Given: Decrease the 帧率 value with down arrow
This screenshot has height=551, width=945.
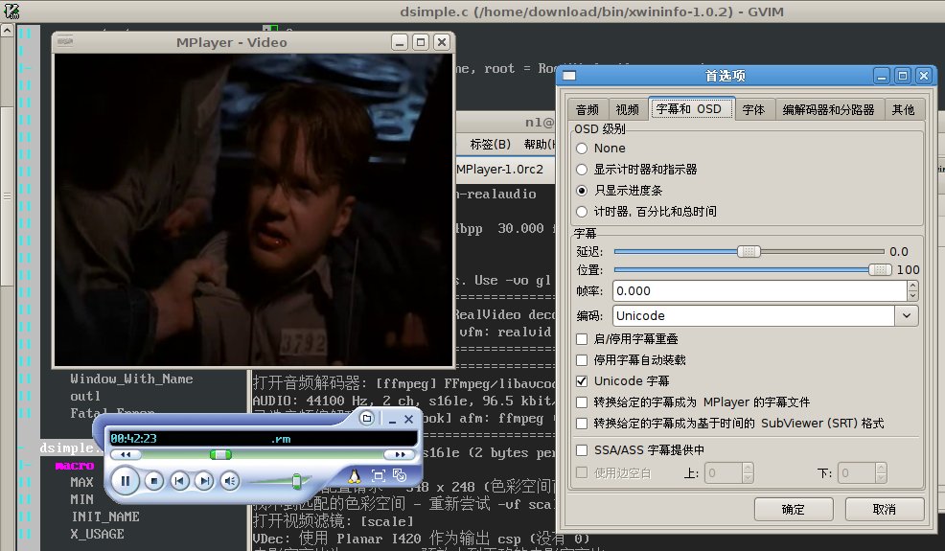Looking at the screenshot, I should click(x=913, y=296).
